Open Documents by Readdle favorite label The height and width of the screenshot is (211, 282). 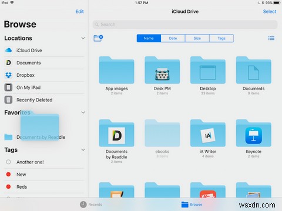click(41, 137)
